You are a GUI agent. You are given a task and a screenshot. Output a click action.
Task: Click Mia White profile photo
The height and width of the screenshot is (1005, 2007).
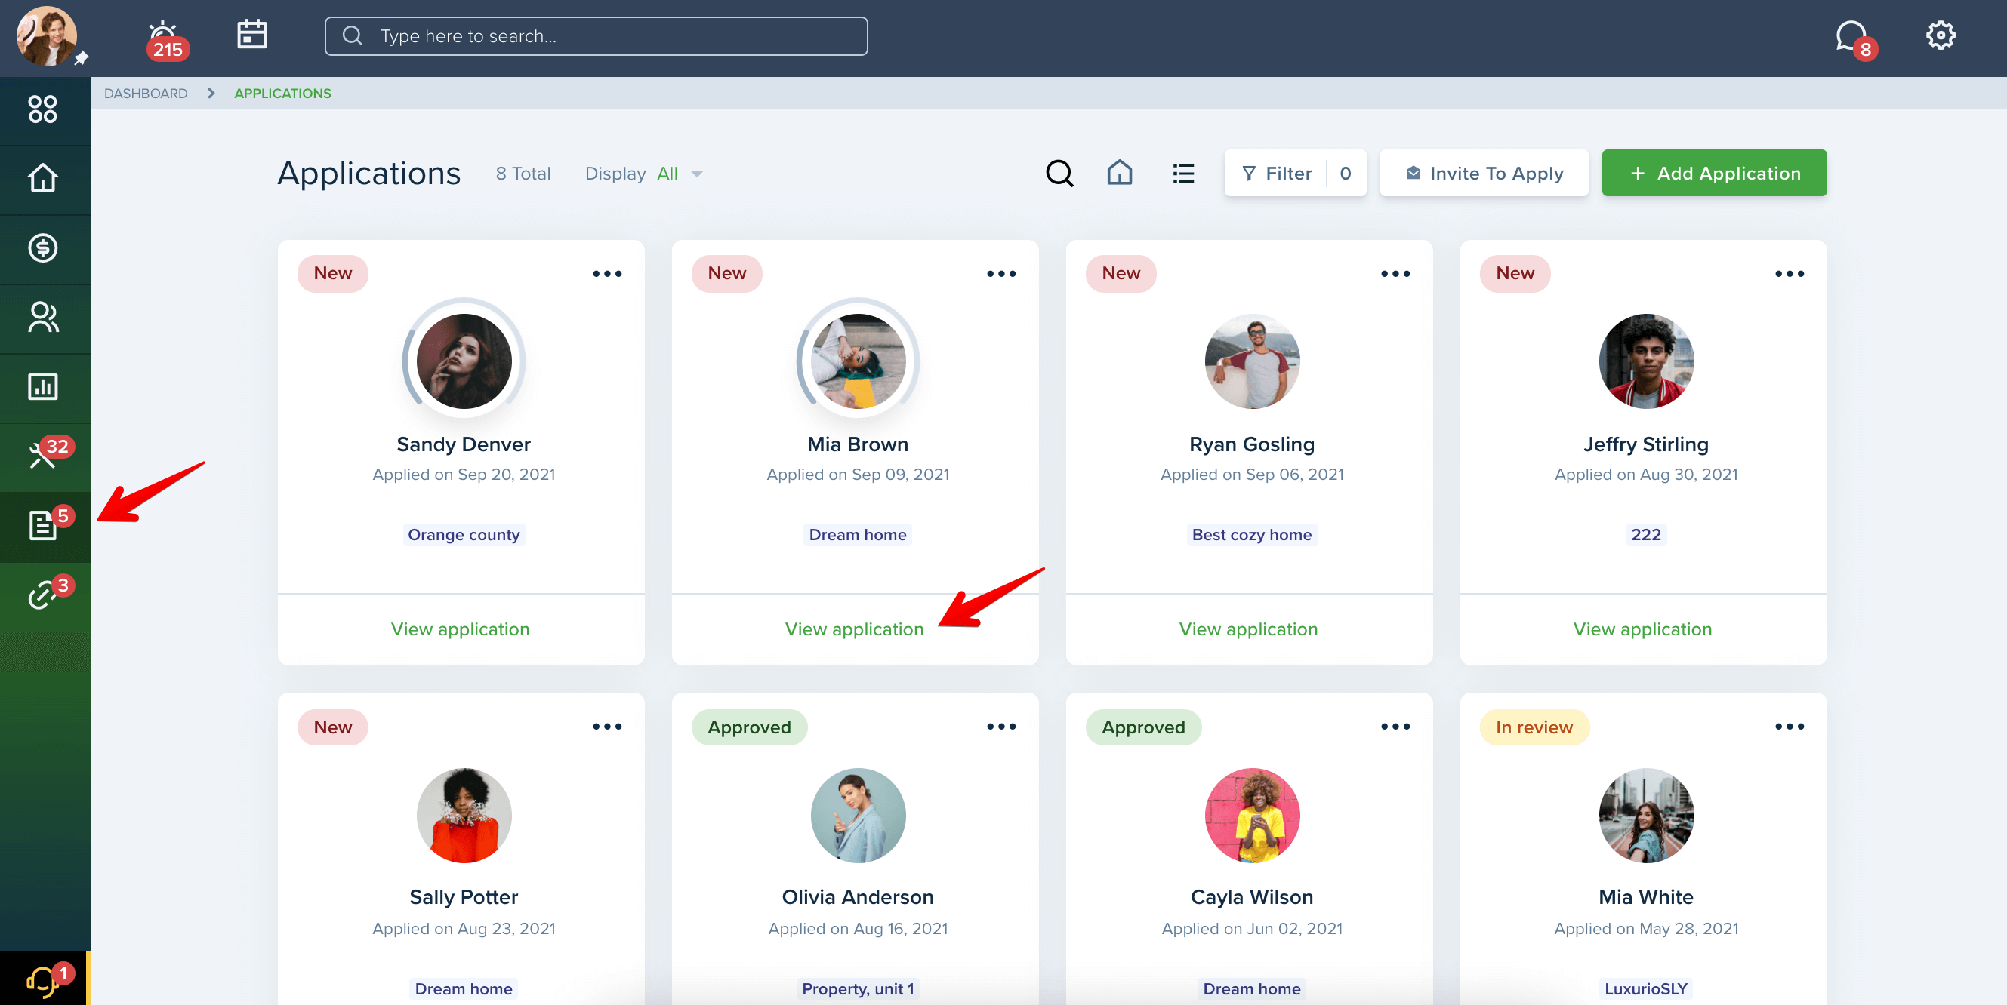[x=1647, y=815]
